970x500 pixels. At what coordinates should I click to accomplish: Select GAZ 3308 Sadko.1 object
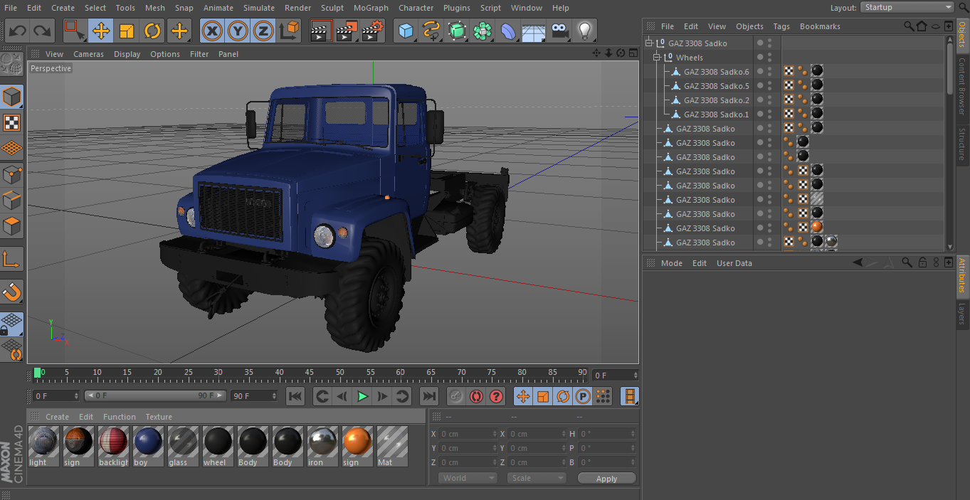[x=716, y=115]
